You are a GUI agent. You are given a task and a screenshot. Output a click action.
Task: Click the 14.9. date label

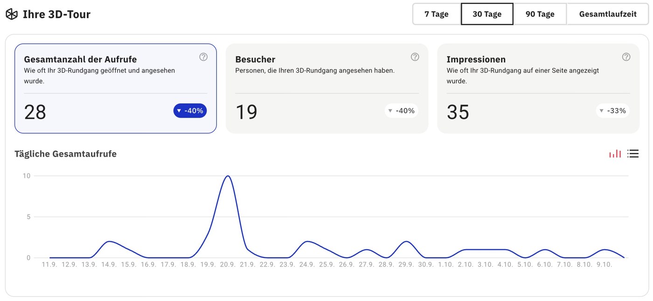(x=109, y=265)
